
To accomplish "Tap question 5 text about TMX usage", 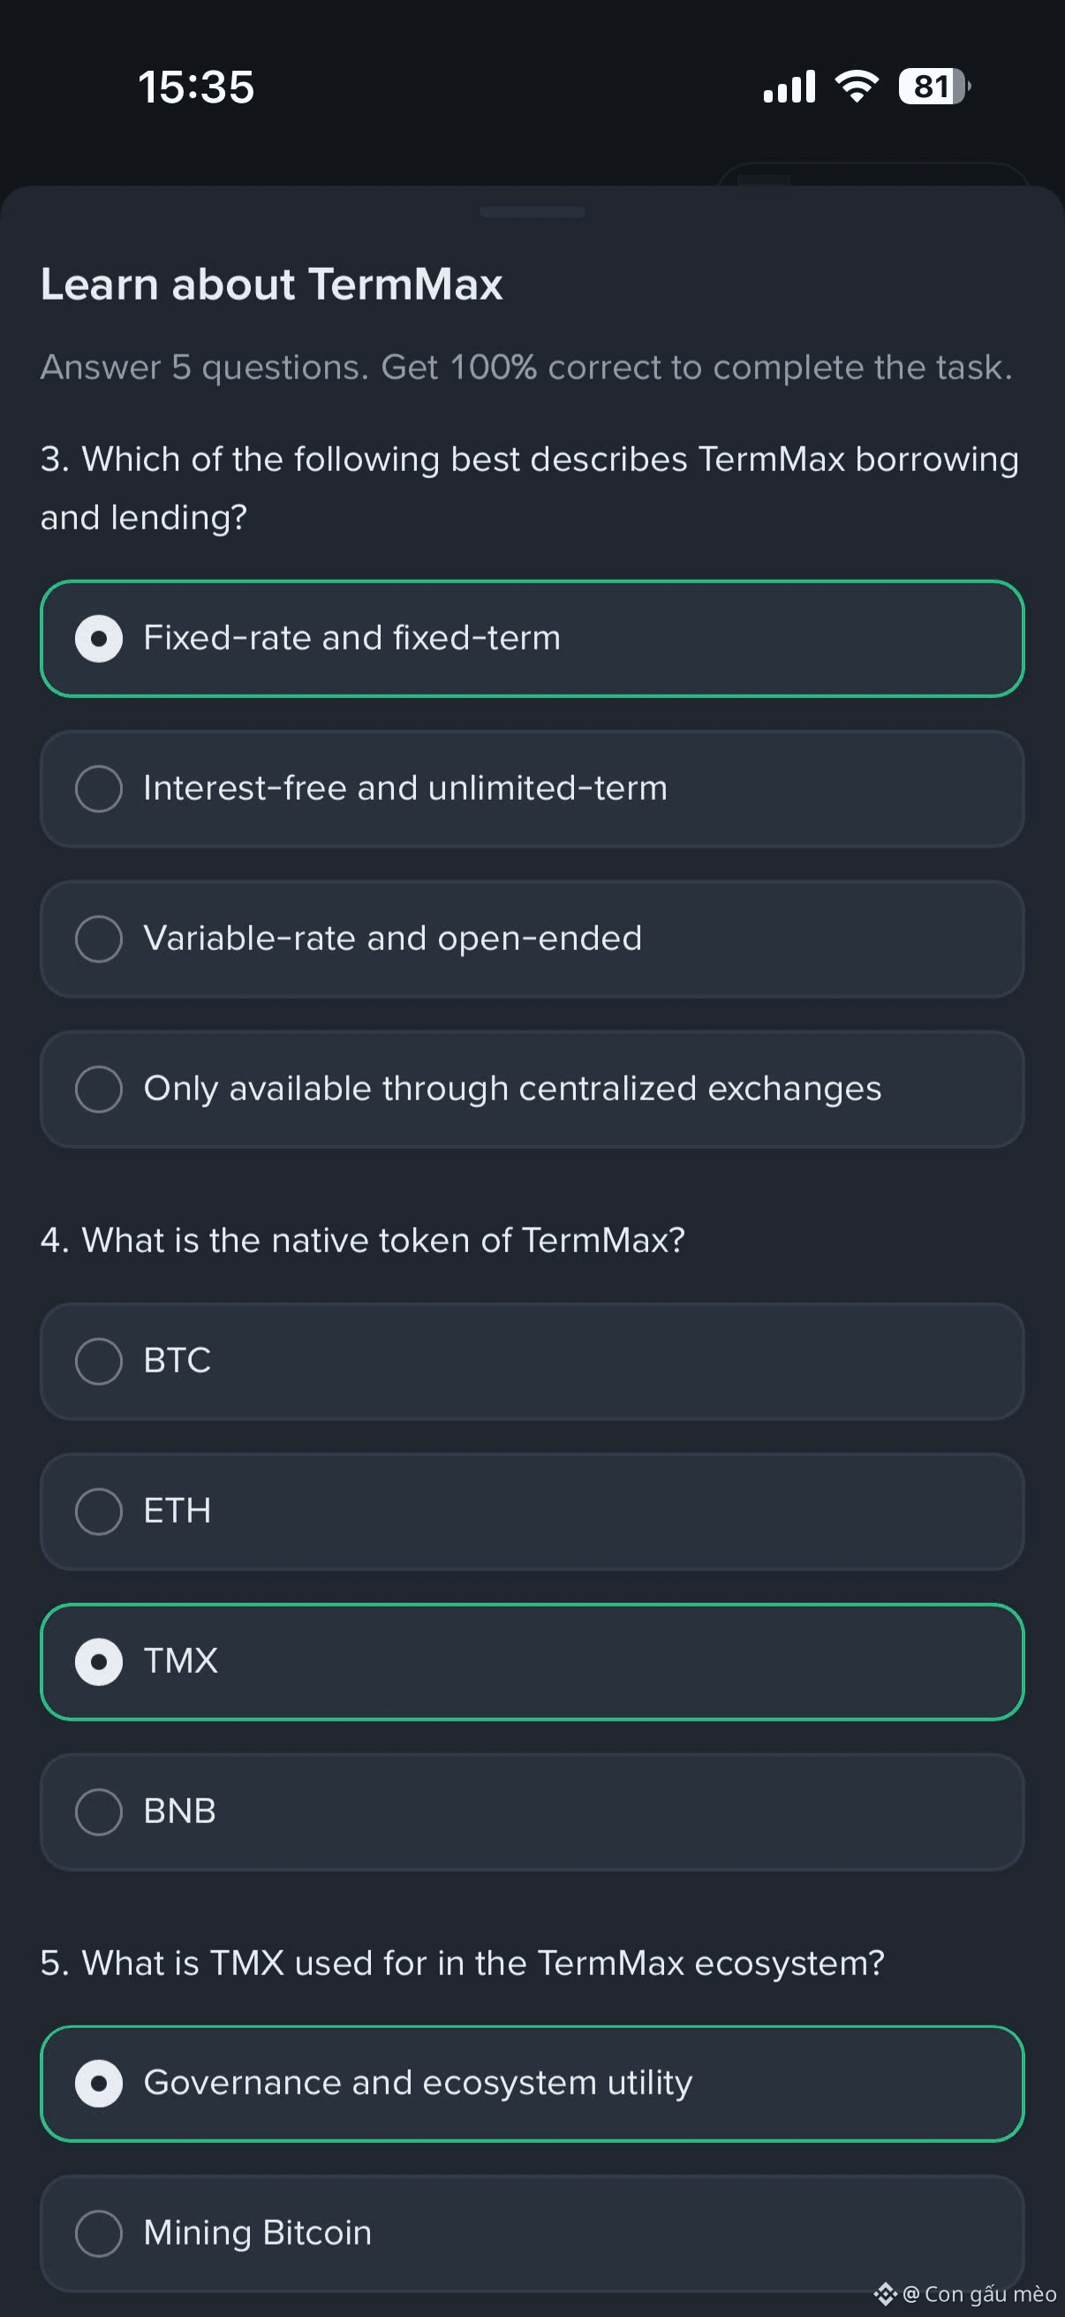I will tap(463, 1963).
